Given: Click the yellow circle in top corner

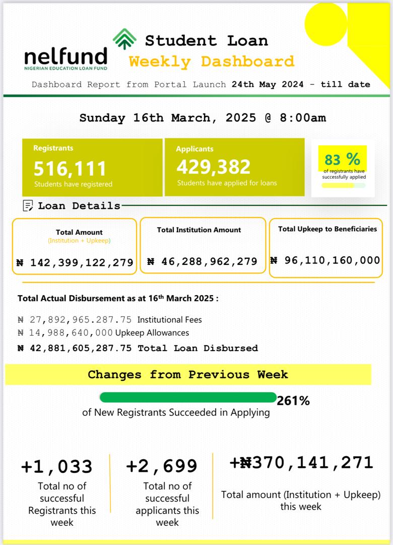Looking at the screenshot, I should pyautogui.click(x=326, y=23).
